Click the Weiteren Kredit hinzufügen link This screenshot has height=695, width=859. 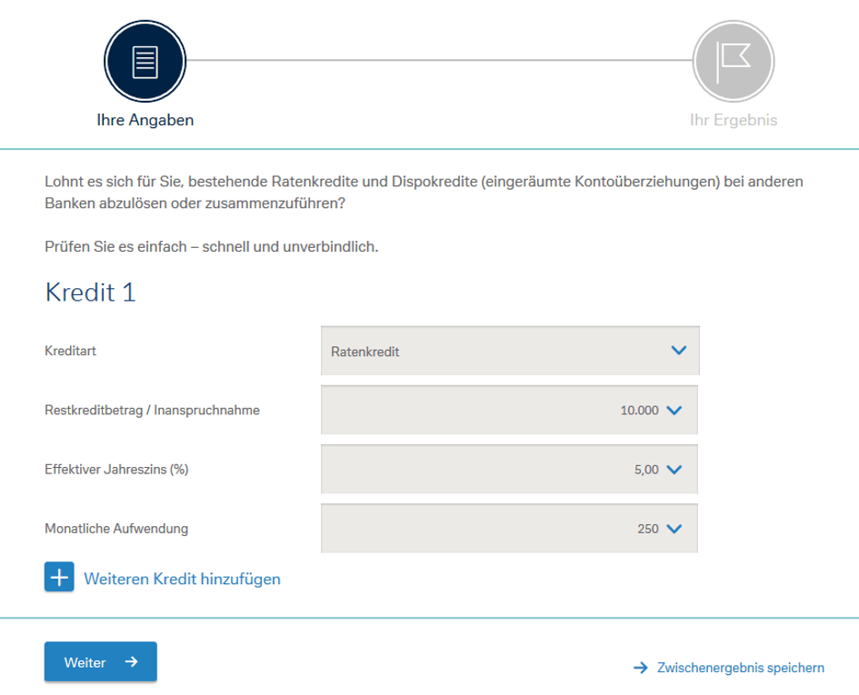click(182, 579)
